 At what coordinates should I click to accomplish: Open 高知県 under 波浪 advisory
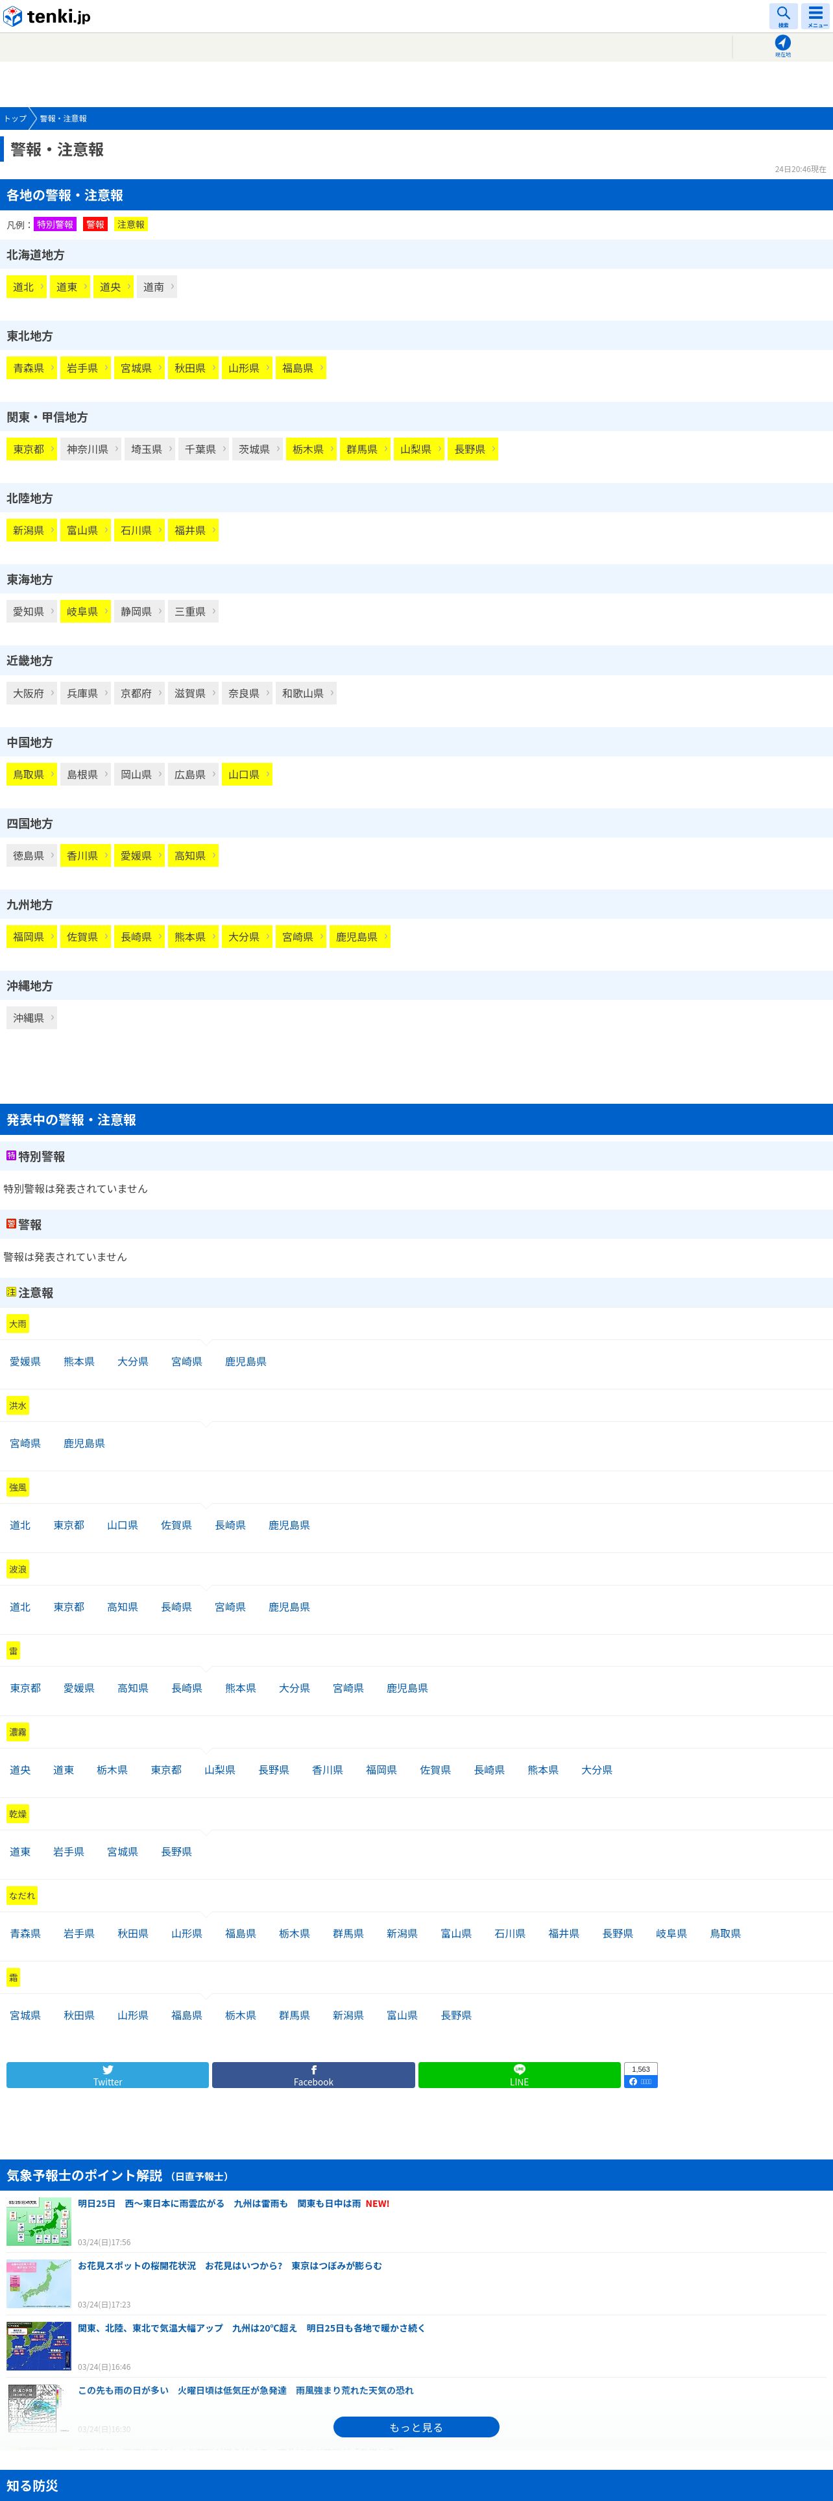point(122,1607)
